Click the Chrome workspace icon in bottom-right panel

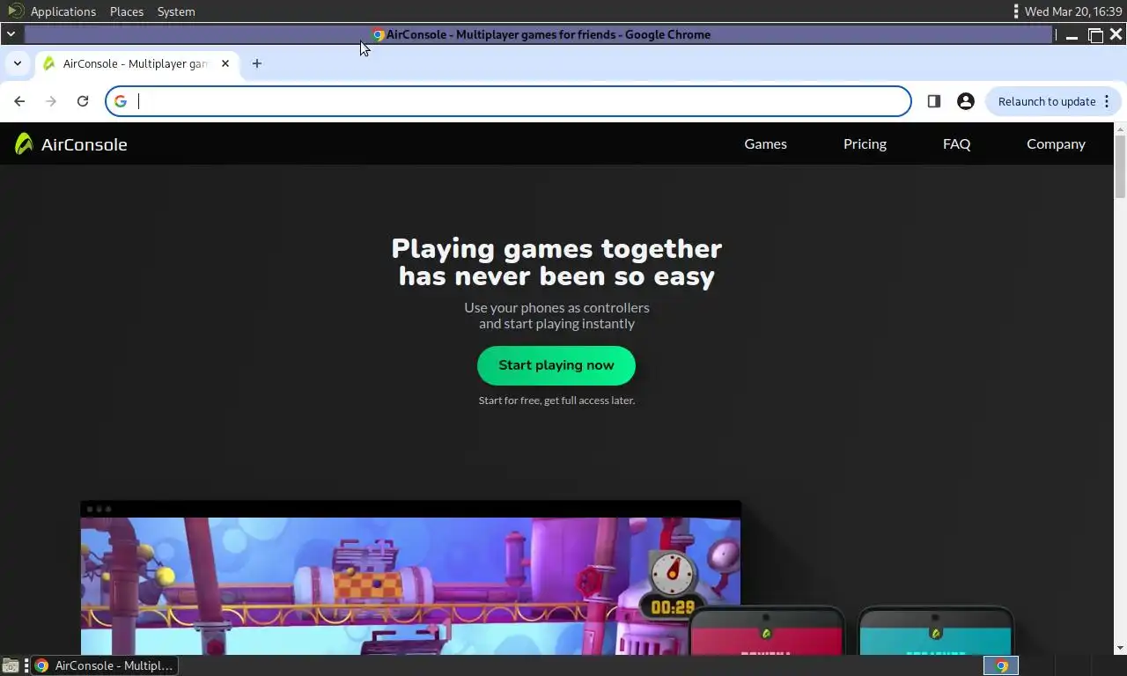point(1001,665)
